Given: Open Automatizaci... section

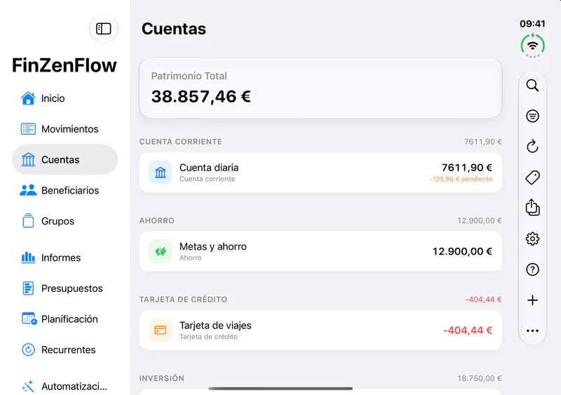Looking at the screenshot, I should [x=65, y=386].
